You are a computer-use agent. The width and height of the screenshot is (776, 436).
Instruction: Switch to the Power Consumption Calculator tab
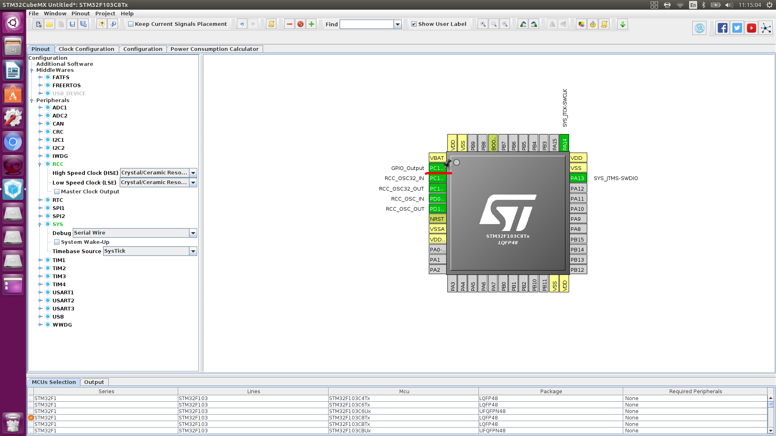214,49
